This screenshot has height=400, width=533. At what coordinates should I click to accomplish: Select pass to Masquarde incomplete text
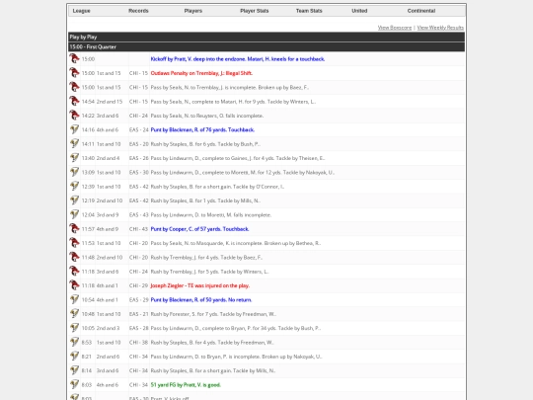(x=236, y=243)
